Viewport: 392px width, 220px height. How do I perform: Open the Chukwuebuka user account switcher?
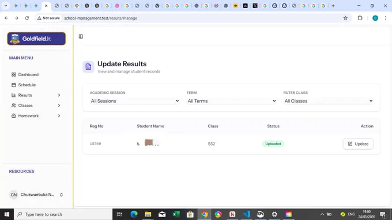coord(36,195)
